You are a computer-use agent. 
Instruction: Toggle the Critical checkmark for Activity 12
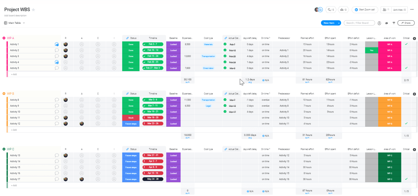click(x=406, y=123)
